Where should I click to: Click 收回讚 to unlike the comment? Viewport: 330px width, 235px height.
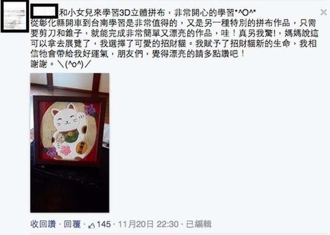point(43,224)
